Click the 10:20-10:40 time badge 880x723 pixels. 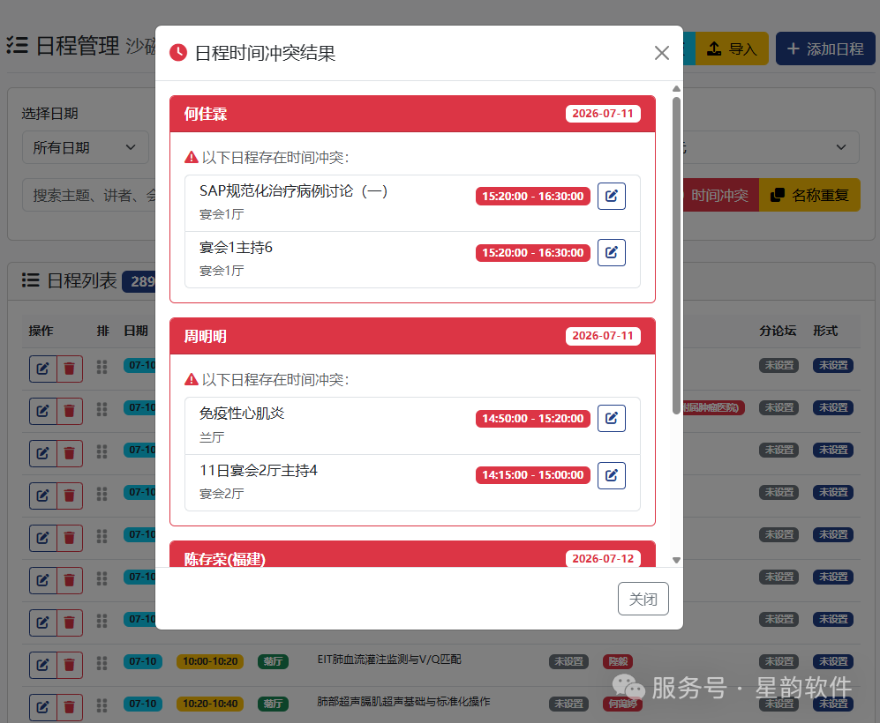pos(210,704)
